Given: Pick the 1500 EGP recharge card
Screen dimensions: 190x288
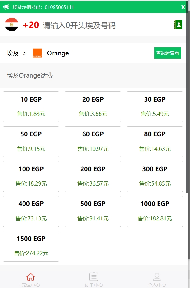Looking at the screenshot, I should 31,246.
